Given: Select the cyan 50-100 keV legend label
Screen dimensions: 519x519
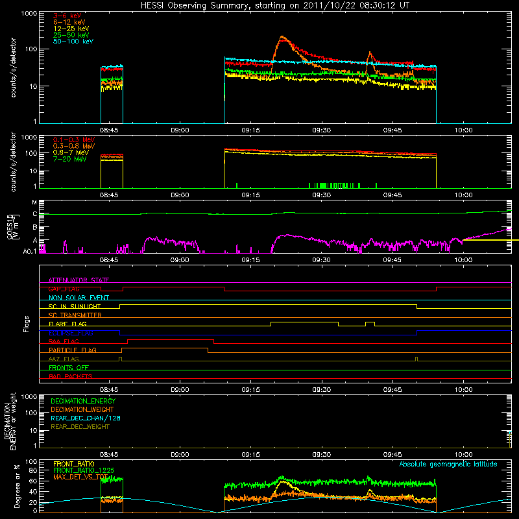Looking at the screenshot, I should [x=73, y=42].
